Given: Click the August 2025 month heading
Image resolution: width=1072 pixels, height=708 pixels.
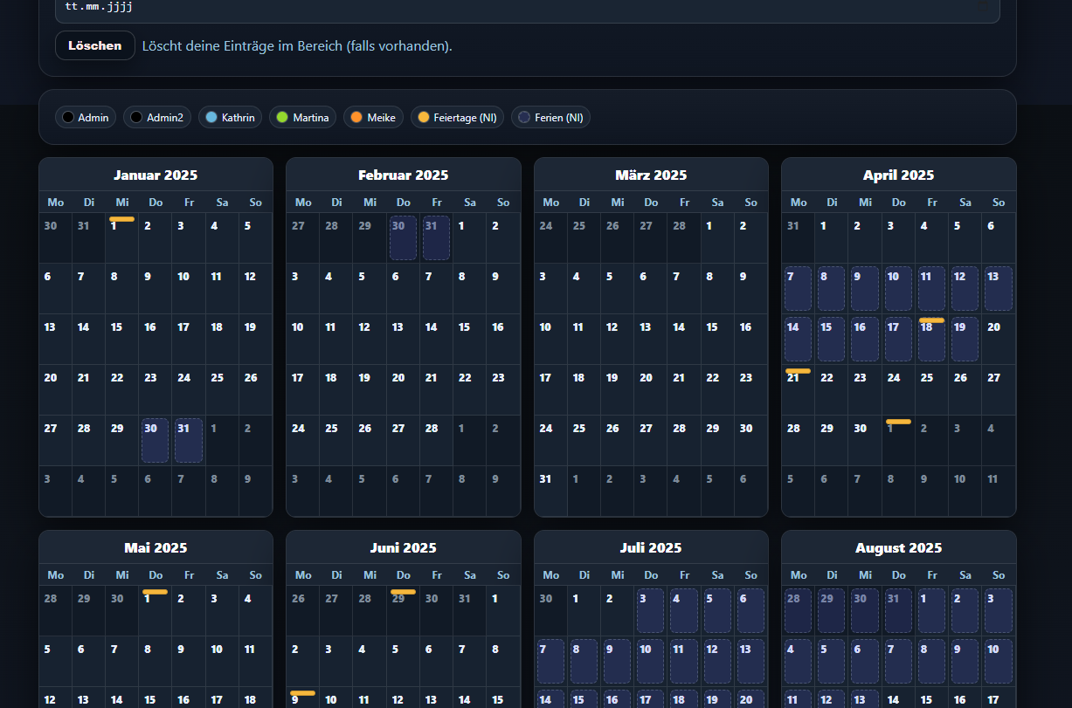Looking at the screenshot, I should (898, 548).
